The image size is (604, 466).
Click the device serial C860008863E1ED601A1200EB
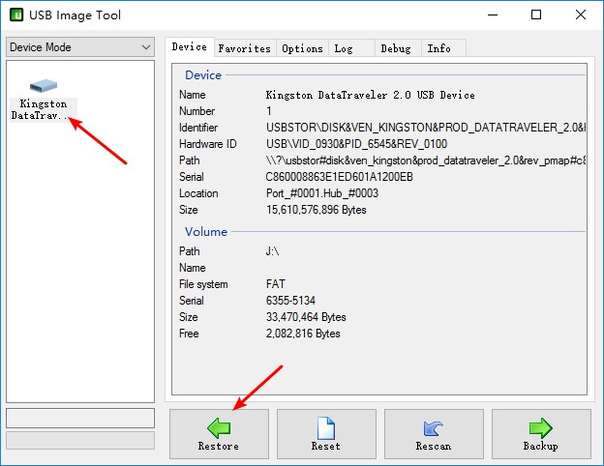340,177
